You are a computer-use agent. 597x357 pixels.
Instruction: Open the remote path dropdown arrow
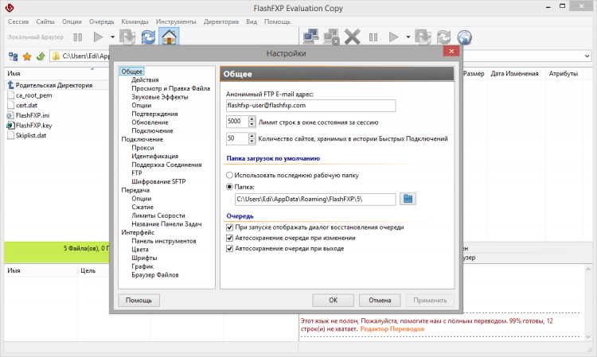pyautogui.click(x=587, y=56)
